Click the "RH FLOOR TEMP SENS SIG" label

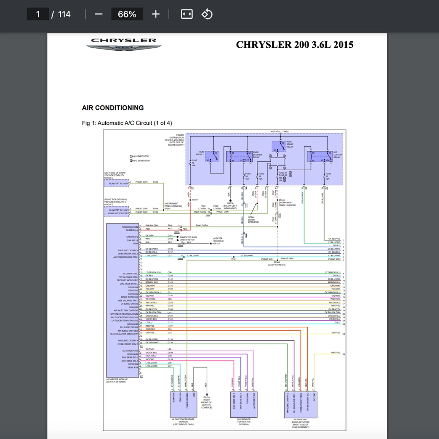tap(125, 317)
